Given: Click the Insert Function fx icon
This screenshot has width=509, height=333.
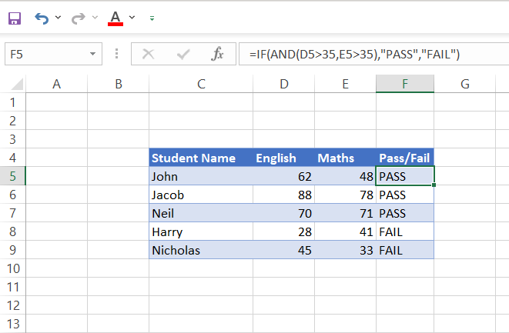Looking at the screenshot, I should pyautogui.click(x=217, y=54).
